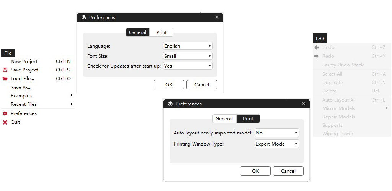Expand the Examples submenu

pyautogui.click(x=71, y=95)
